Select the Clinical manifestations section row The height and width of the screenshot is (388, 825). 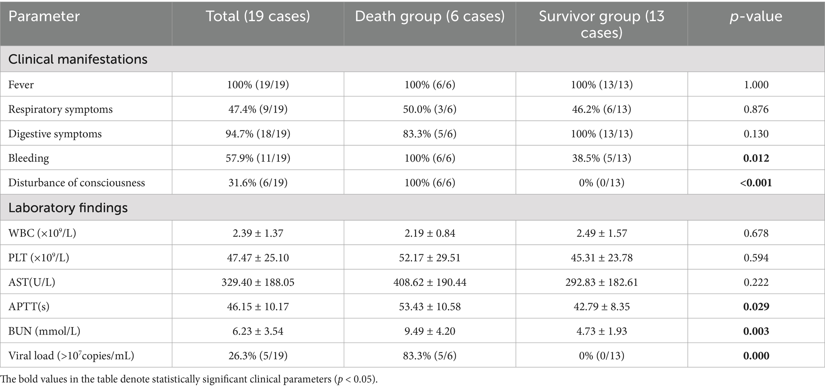pos(78,59)
